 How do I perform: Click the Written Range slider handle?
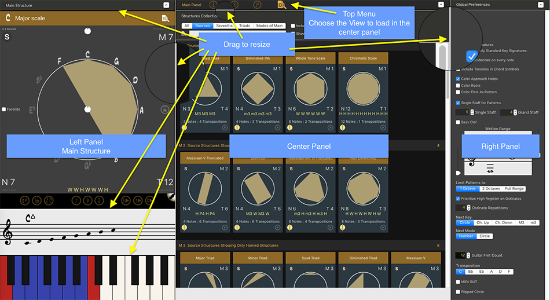click(458, 173)
